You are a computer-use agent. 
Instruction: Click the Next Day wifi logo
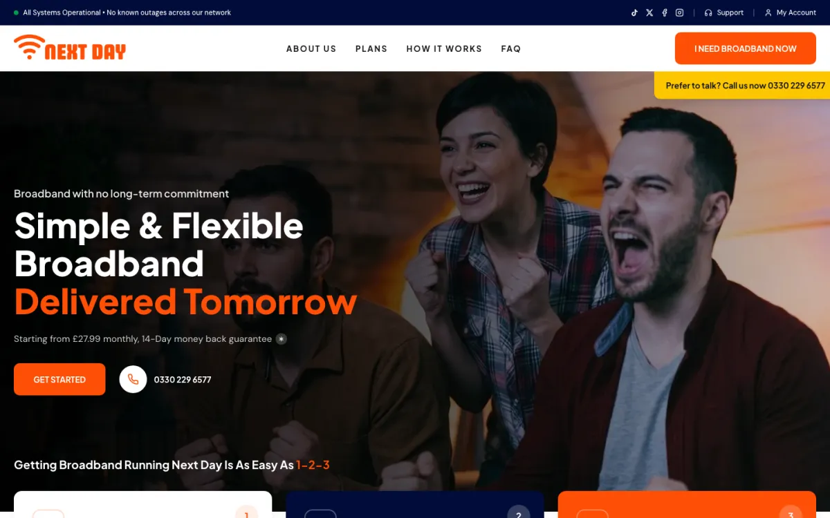70,48
